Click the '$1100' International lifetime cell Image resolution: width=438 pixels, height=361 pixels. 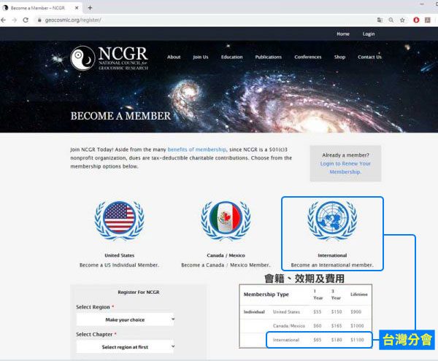[357, 340]
